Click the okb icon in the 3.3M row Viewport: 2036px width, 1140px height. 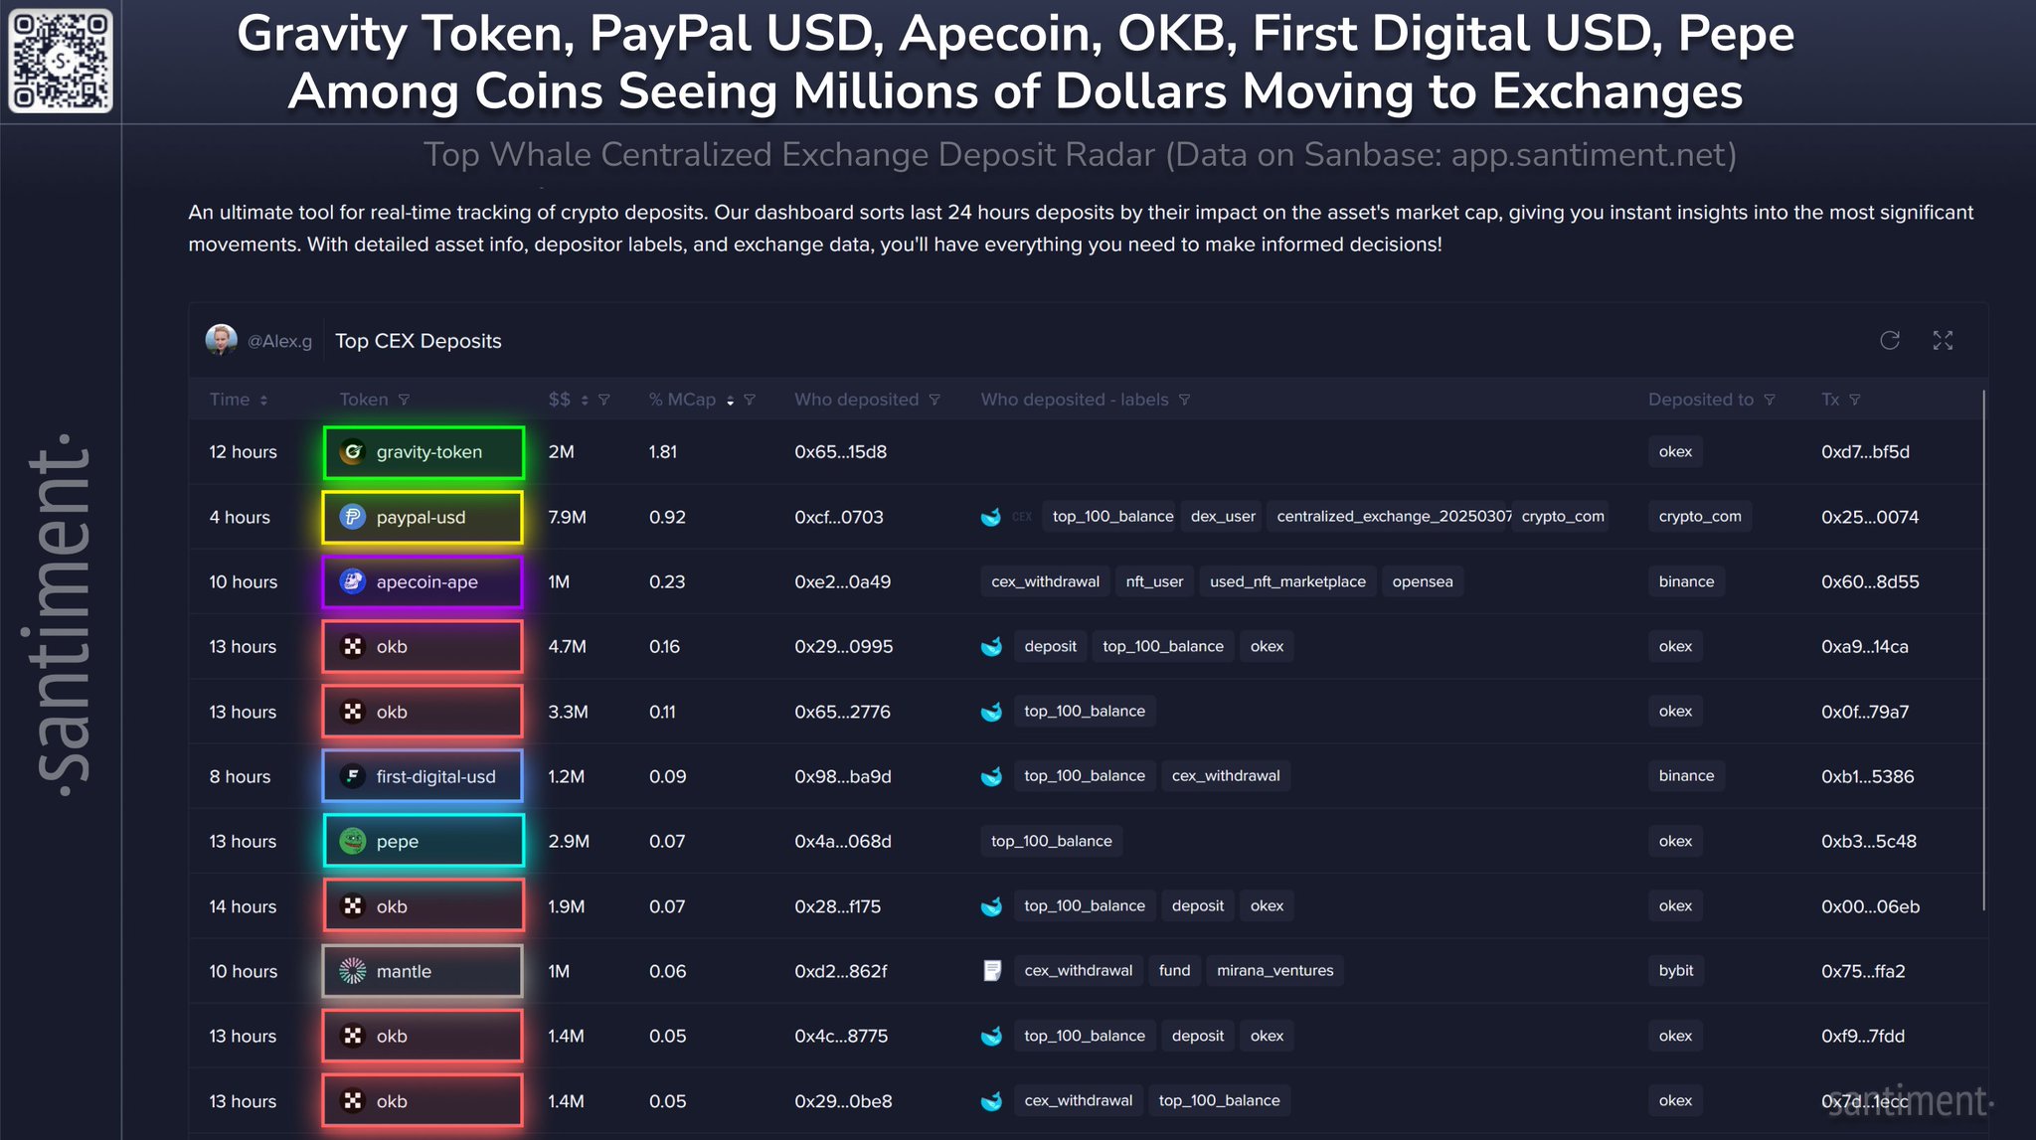pos(352,712)
